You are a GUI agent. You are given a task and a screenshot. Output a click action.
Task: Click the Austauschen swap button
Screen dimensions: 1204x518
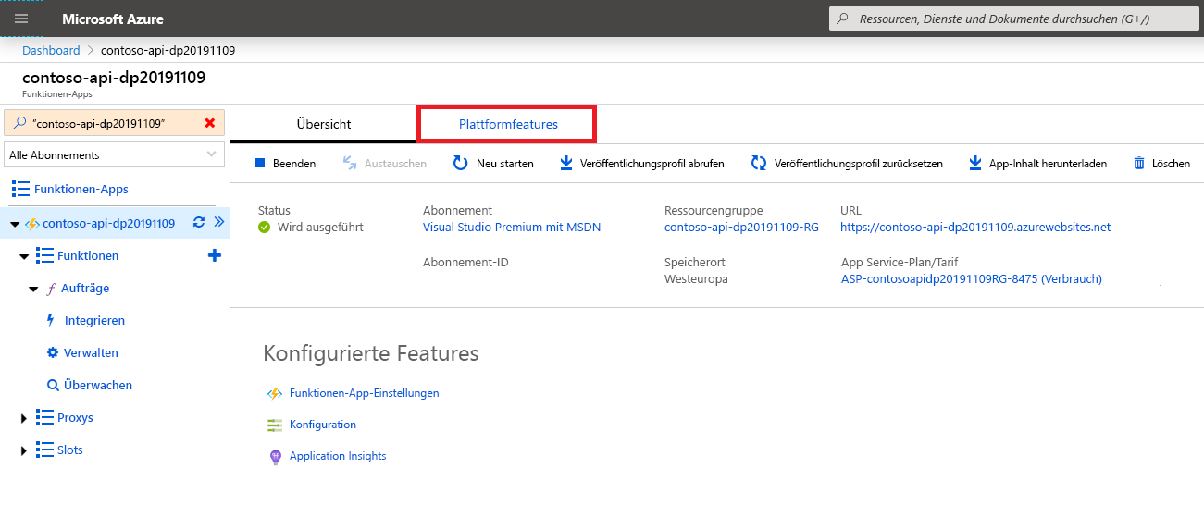point(384,163)
